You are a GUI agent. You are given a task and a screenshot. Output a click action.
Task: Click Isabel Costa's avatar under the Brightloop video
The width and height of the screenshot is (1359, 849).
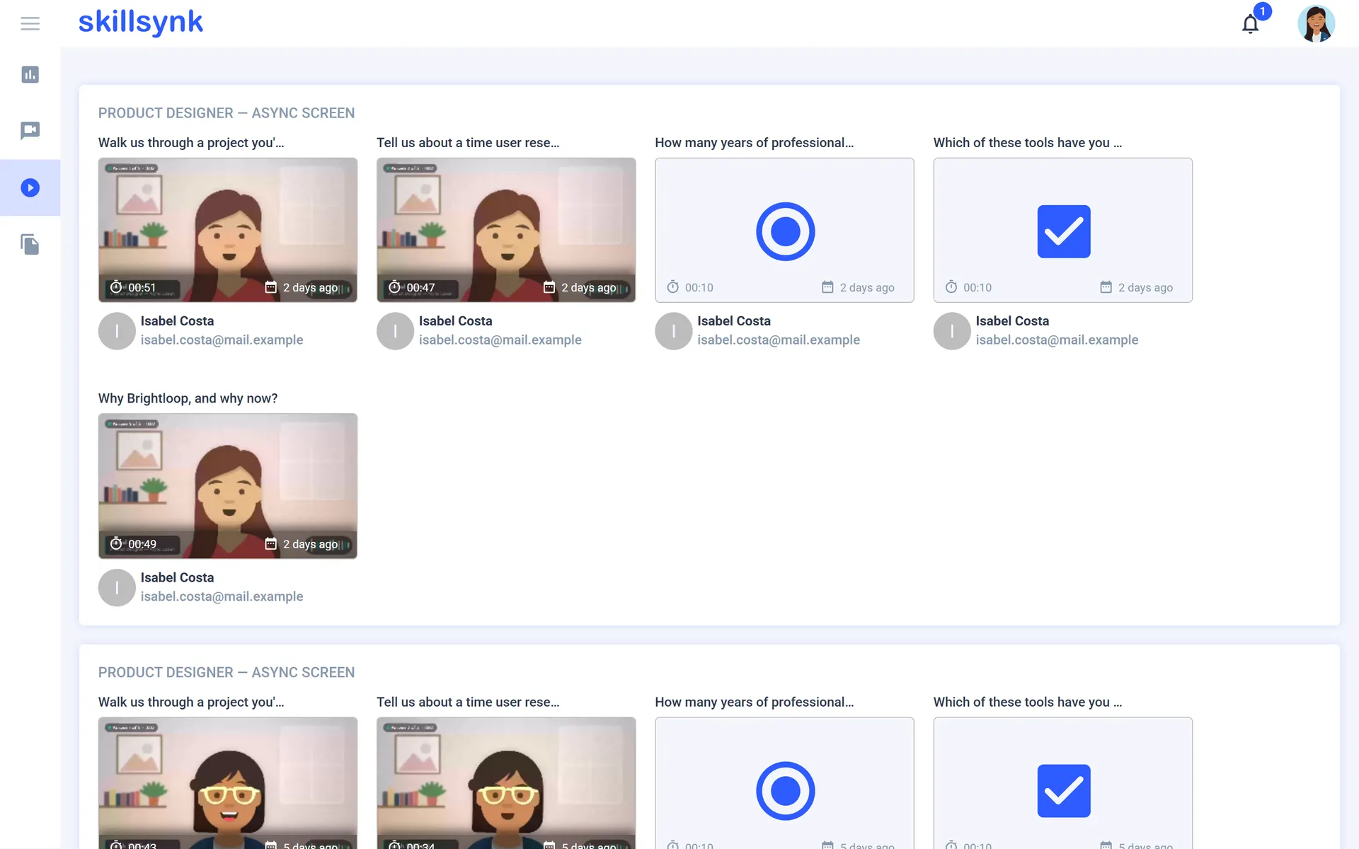pyautogui.click(x=117, y=587)
